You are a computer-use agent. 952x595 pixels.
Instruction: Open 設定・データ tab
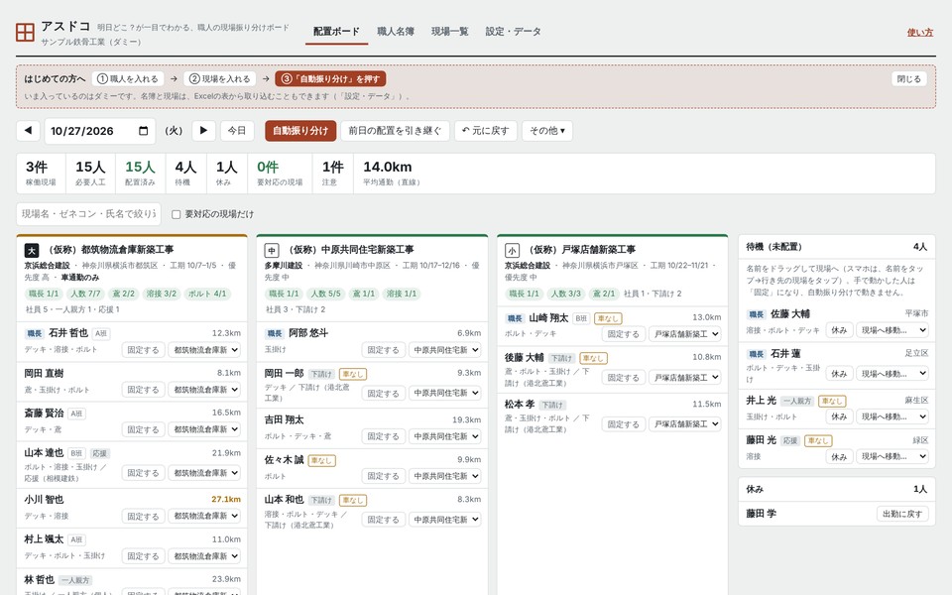point(513,31)
